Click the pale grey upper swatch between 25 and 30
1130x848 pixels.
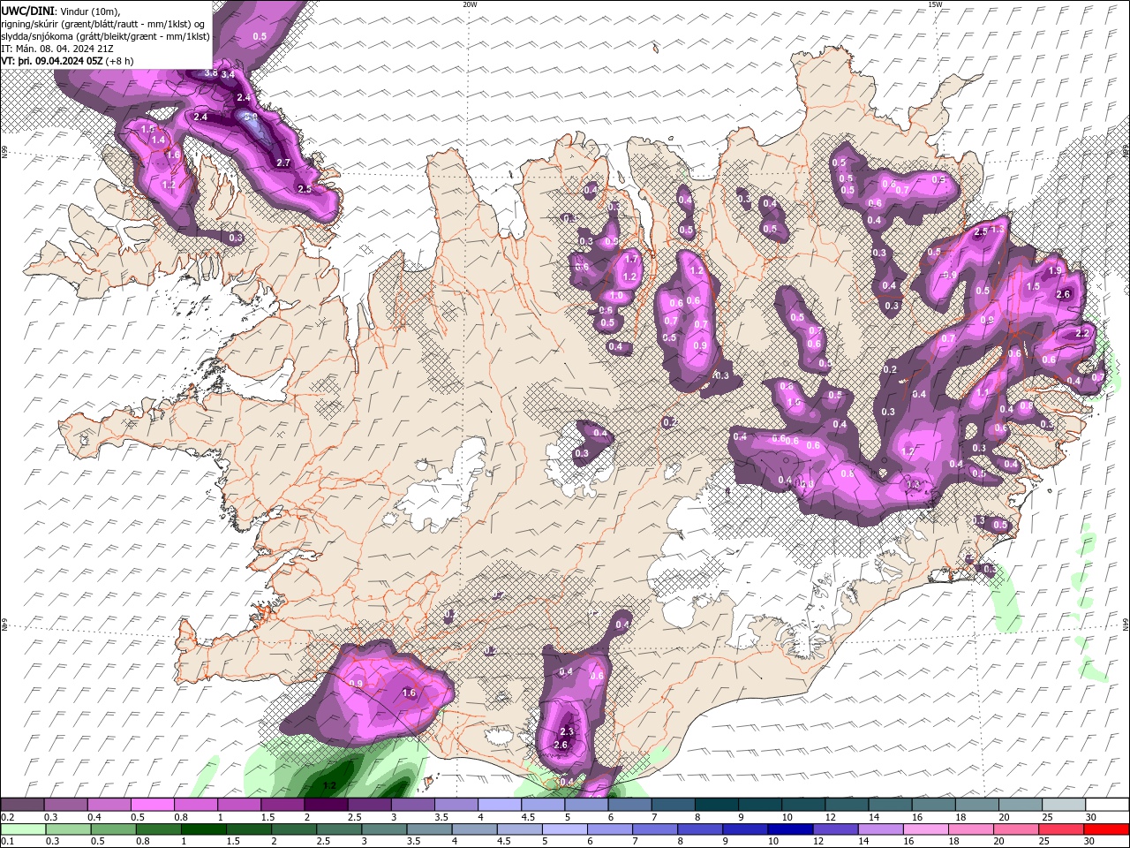(x=1063, y=805)
